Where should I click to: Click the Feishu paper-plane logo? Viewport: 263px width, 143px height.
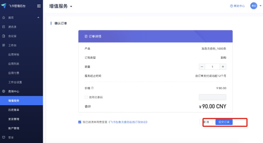(4, 6)
